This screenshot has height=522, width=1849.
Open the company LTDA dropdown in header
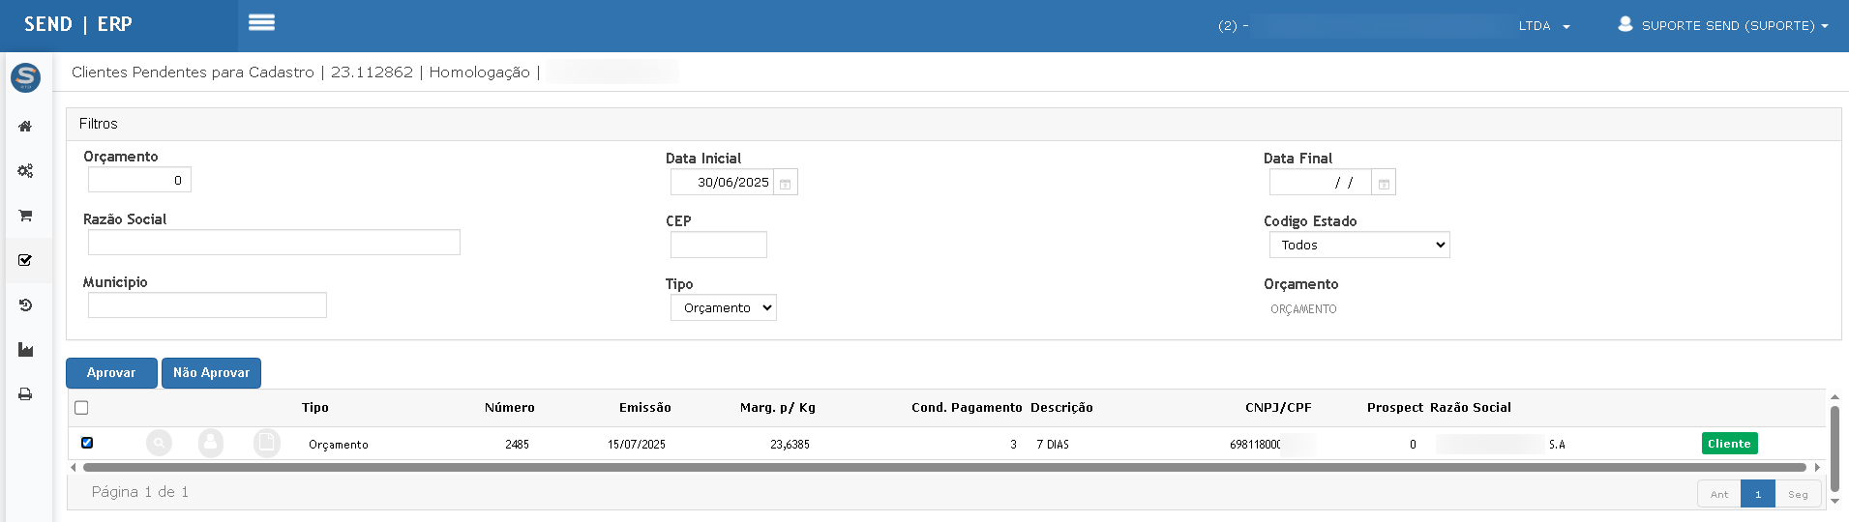(1544, 26)
